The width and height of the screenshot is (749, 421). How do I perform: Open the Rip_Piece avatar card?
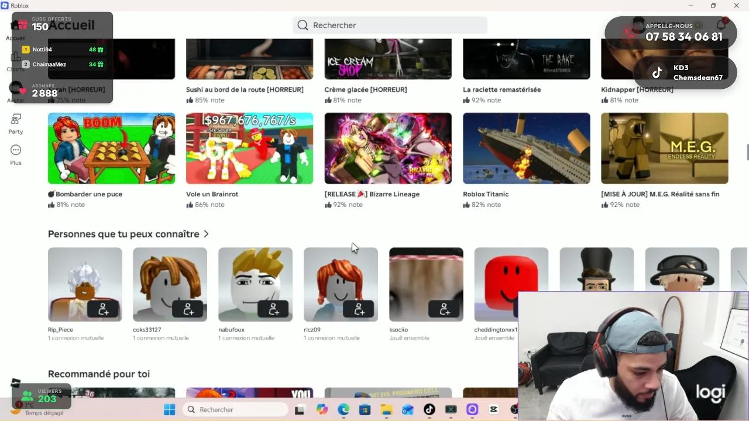pos(85,284)
